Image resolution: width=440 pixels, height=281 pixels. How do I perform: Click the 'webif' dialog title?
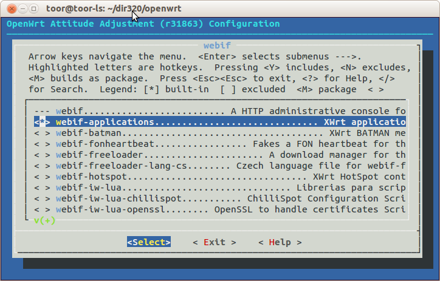[217, 46]
